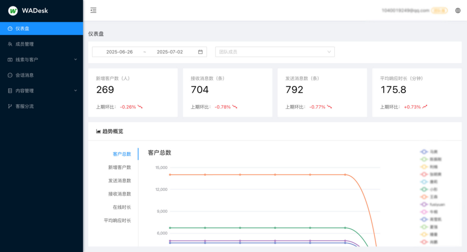Click the 269 new customers value
Viewport: 467px width, 252px height.
point(105,90)
